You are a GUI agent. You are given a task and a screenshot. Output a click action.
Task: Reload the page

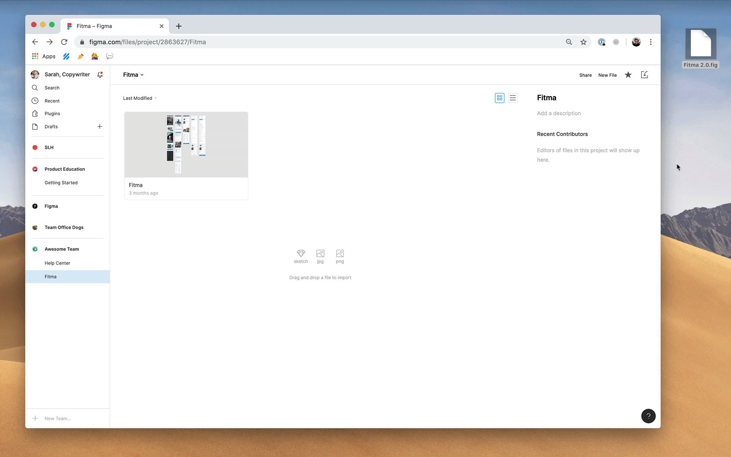[x=64, y=42]
